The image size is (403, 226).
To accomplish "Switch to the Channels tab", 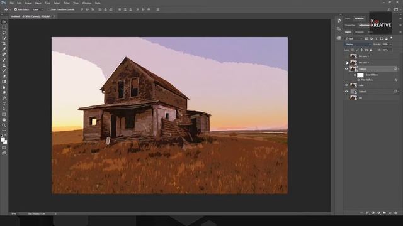I will (x=360, y=32).
